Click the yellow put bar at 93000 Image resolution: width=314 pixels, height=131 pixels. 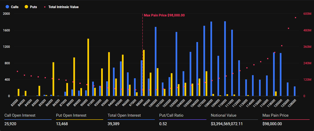click(x=109, y=74)
